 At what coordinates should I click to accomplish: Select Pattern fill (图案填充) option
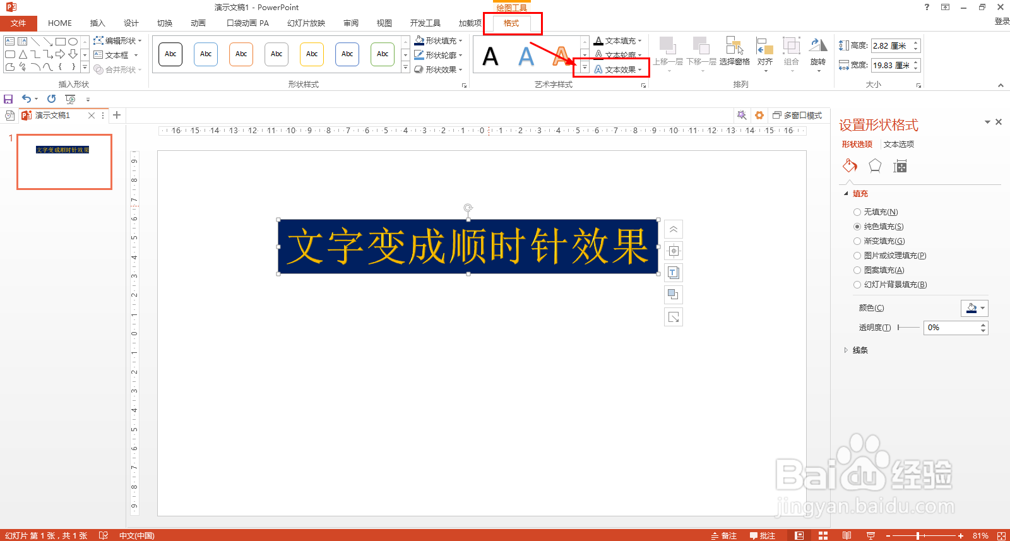(879, 270)
